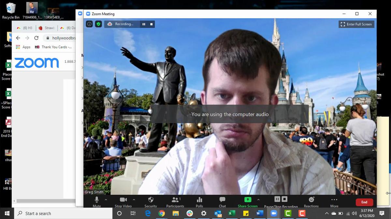Stop recording from the bottom Zoom toolbar
This screenshot has height=219, width=391.
pyautogui.click(x=284, y=199)
